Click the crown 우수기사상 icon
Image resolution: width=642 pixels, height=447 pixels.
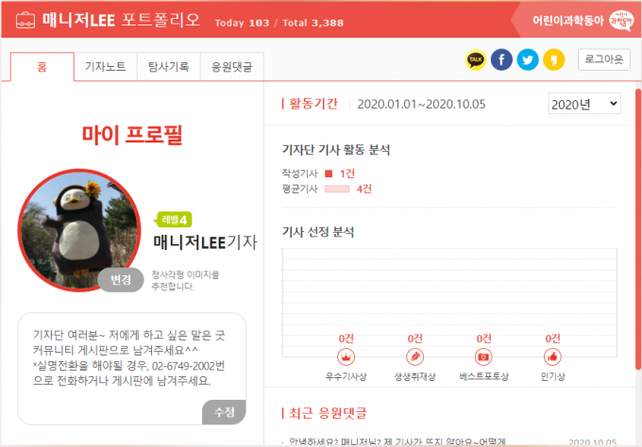pos(346,357)
